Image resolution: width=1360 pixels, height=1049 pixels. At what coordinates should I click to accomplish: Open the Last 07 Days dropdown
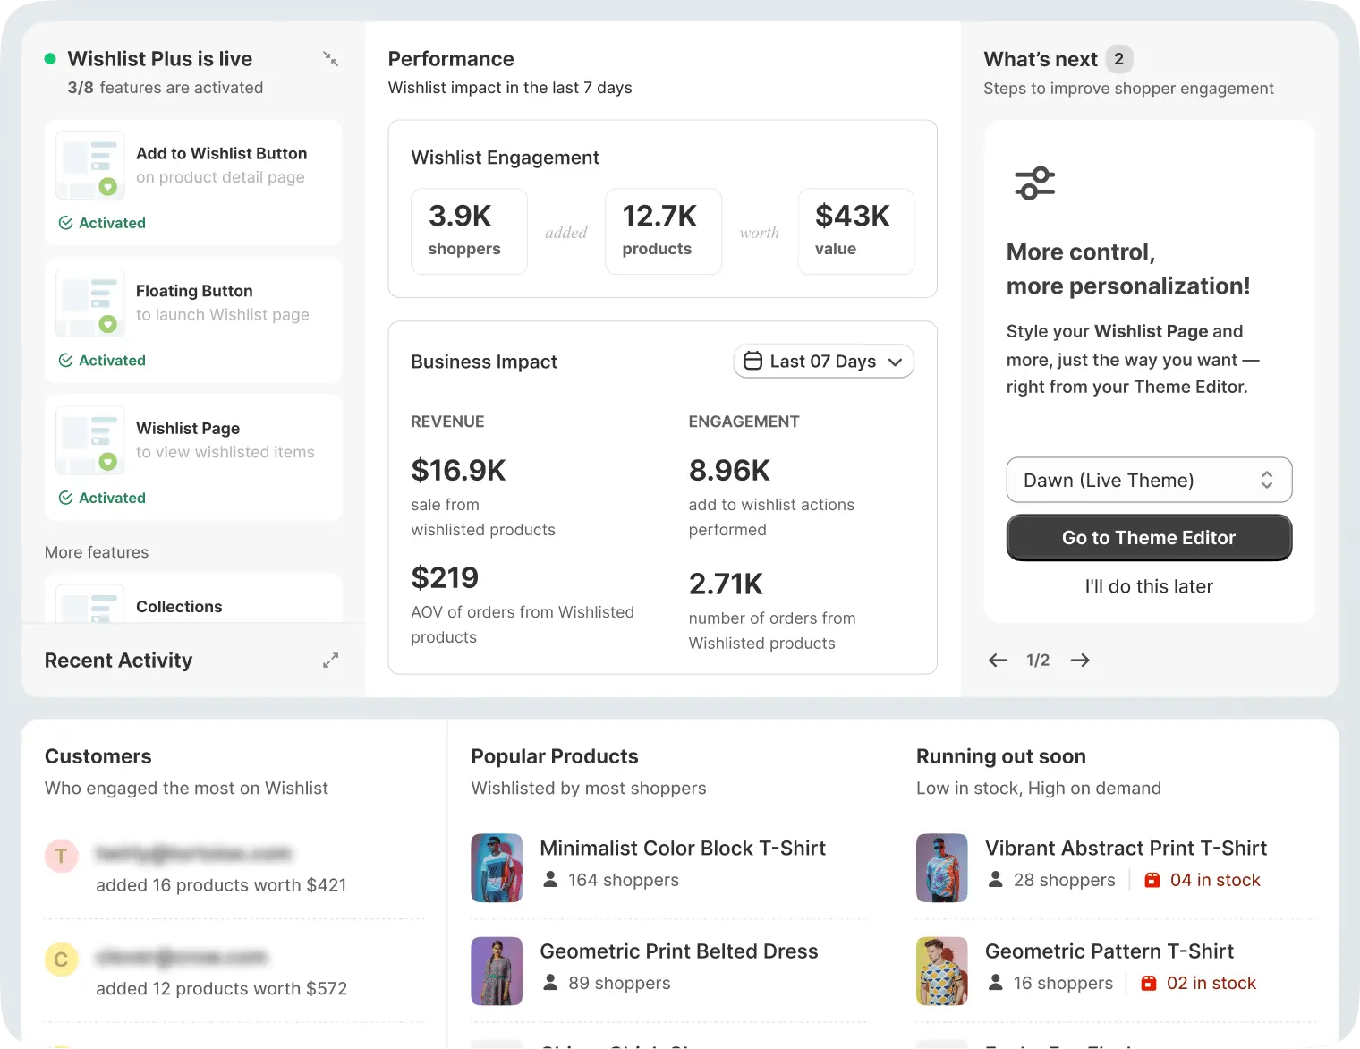[822, 361]
